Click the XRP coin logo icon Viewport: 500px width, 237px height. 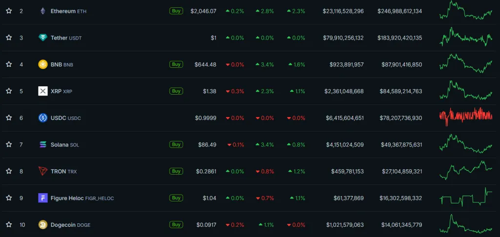(x=42, y=91)
